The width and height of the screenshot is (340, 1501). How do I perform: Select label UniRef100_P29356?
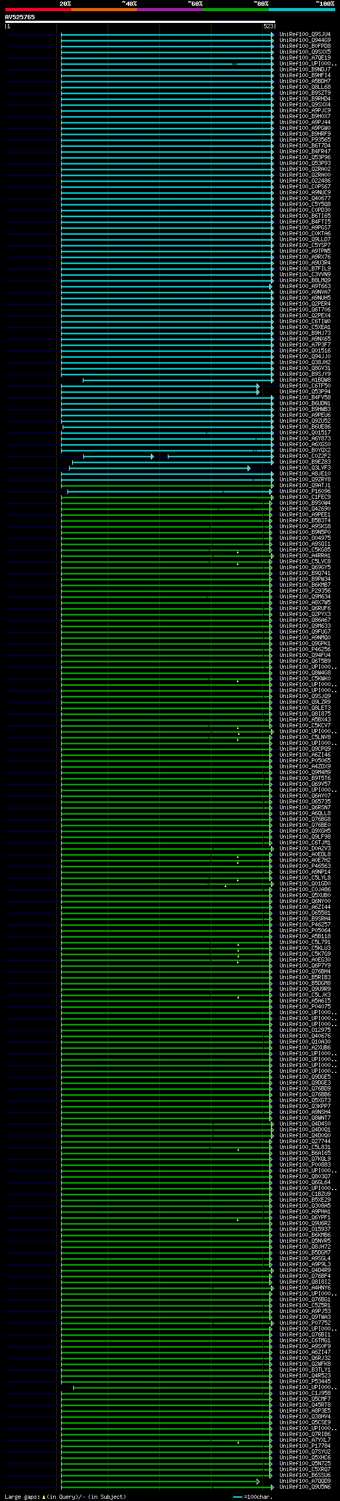pos(304,591)
